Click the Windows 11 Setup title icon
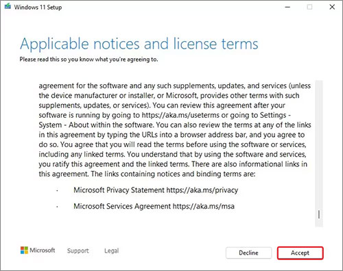 click(x=8, y=7)
